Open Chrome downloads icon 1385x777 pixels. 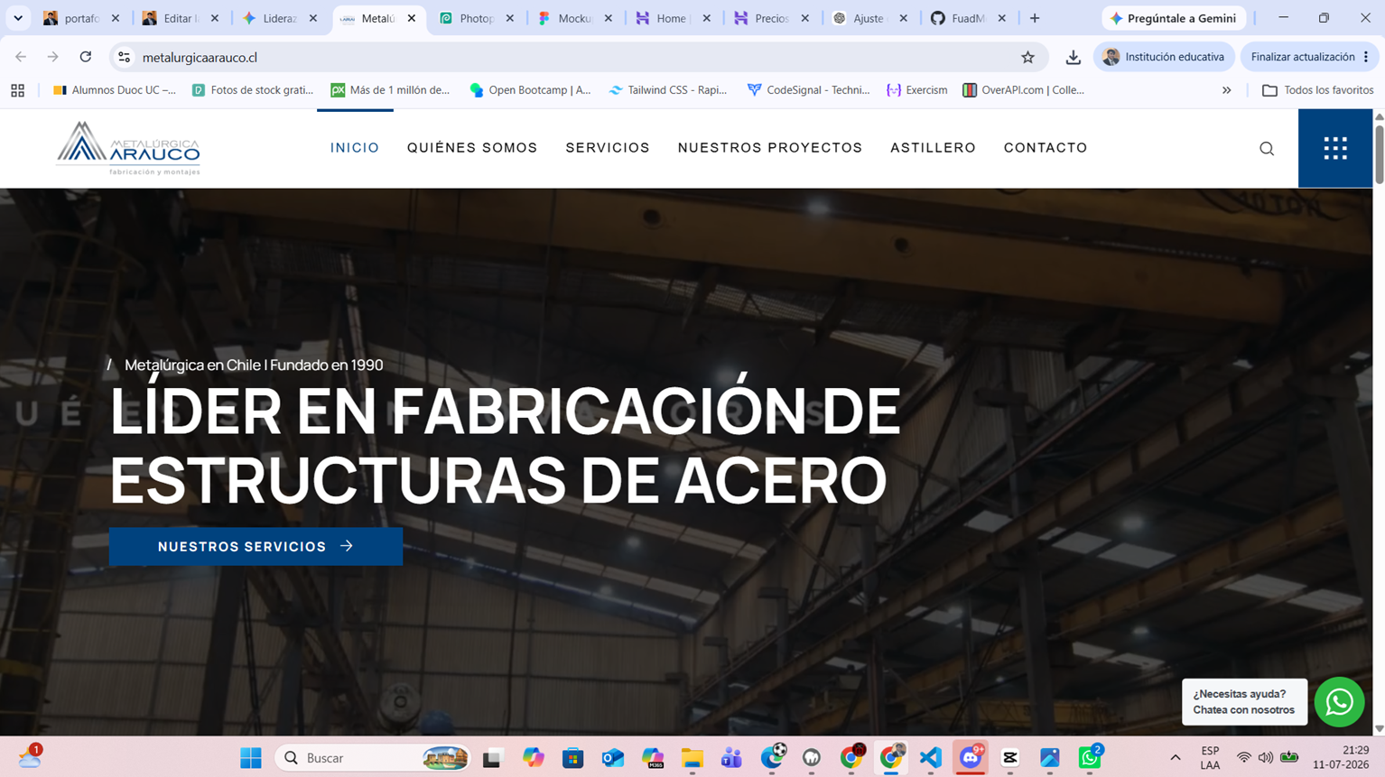1073,57
